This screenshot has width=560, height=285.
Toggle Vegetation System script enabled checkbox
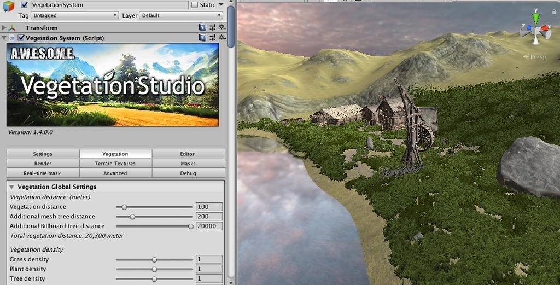(21, 38)
